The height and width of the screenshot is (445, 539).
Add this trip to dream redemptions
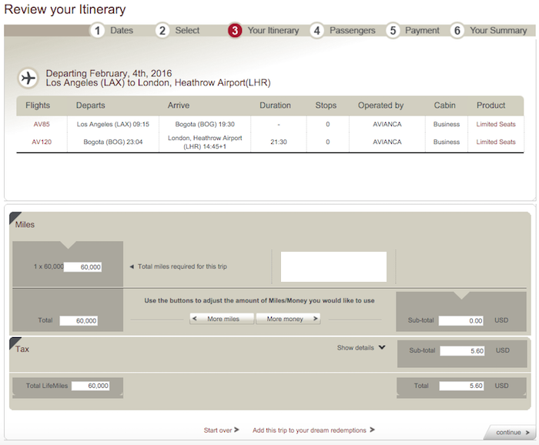pyautogui.click(x=313, y=430)
